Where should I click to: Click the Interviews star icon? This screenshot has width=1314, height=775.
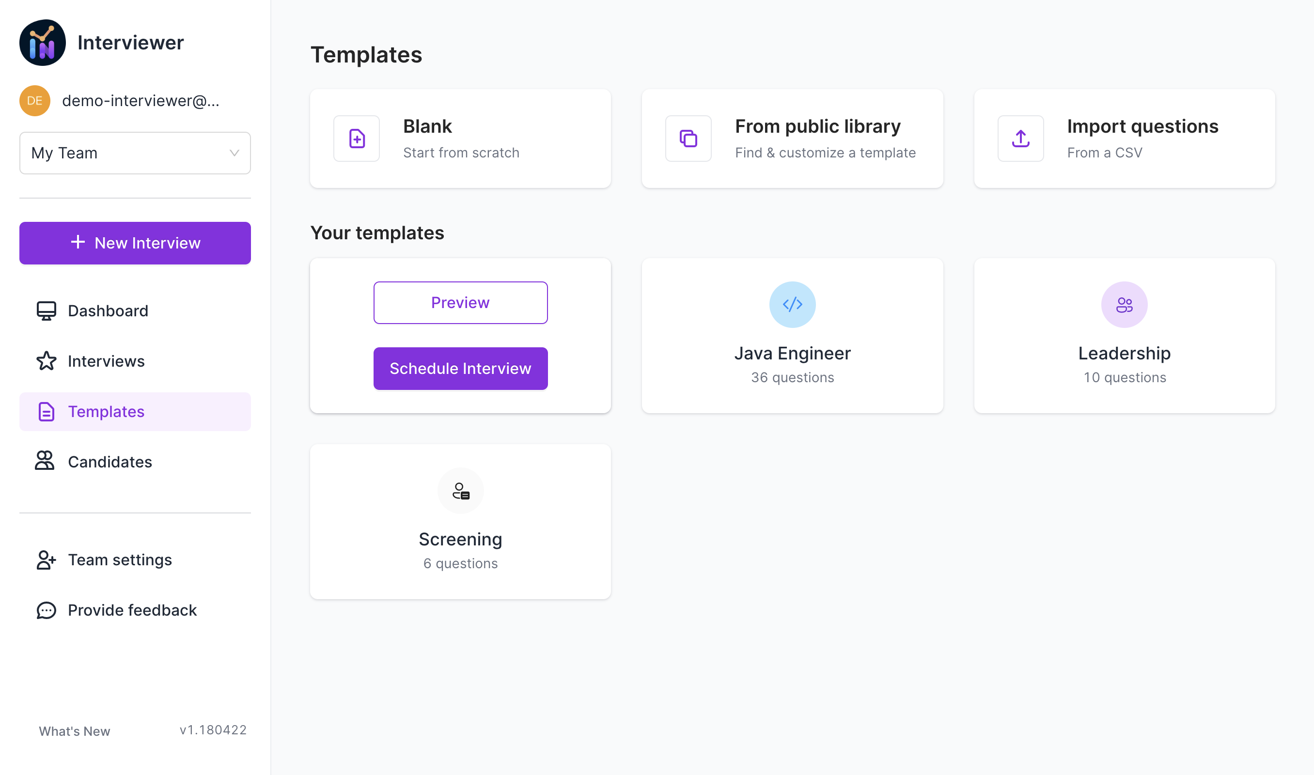click(46, 361)
